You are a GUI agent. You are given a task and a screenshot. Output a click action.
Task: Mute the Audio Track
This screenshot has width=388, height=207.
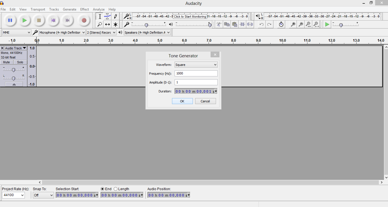(7, 62)
